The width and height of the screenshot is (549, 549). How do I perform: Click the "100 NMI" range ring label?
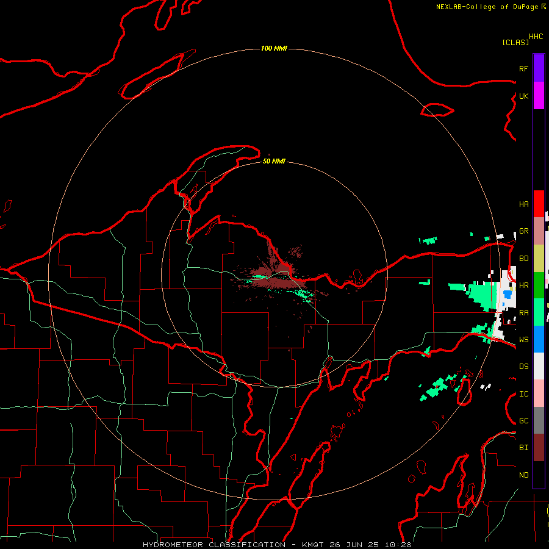tap(274, 48)
